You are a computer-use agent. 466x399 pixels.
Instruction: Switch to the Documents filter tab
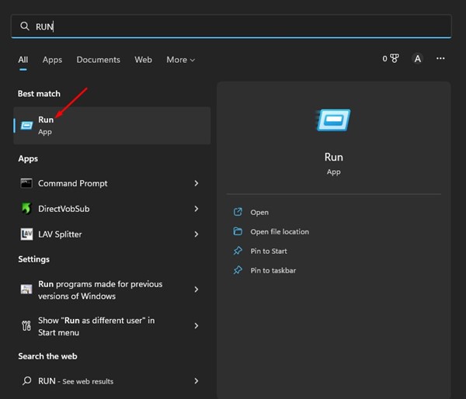pos(99,60)
